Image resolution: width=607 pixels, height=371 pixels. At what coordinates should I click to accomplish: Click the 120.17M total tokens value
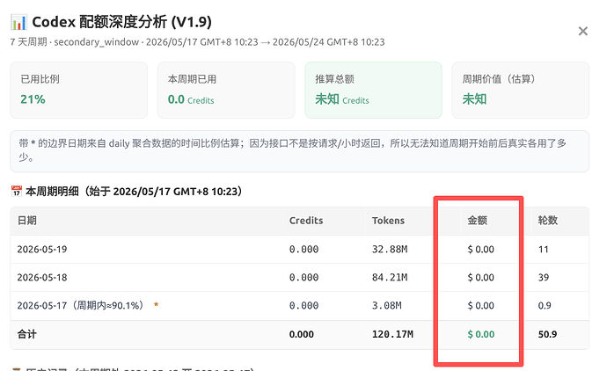click(x=392, y=334)
